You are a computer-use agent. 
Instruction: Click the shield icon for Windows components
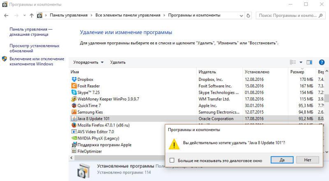pos(5,59)
